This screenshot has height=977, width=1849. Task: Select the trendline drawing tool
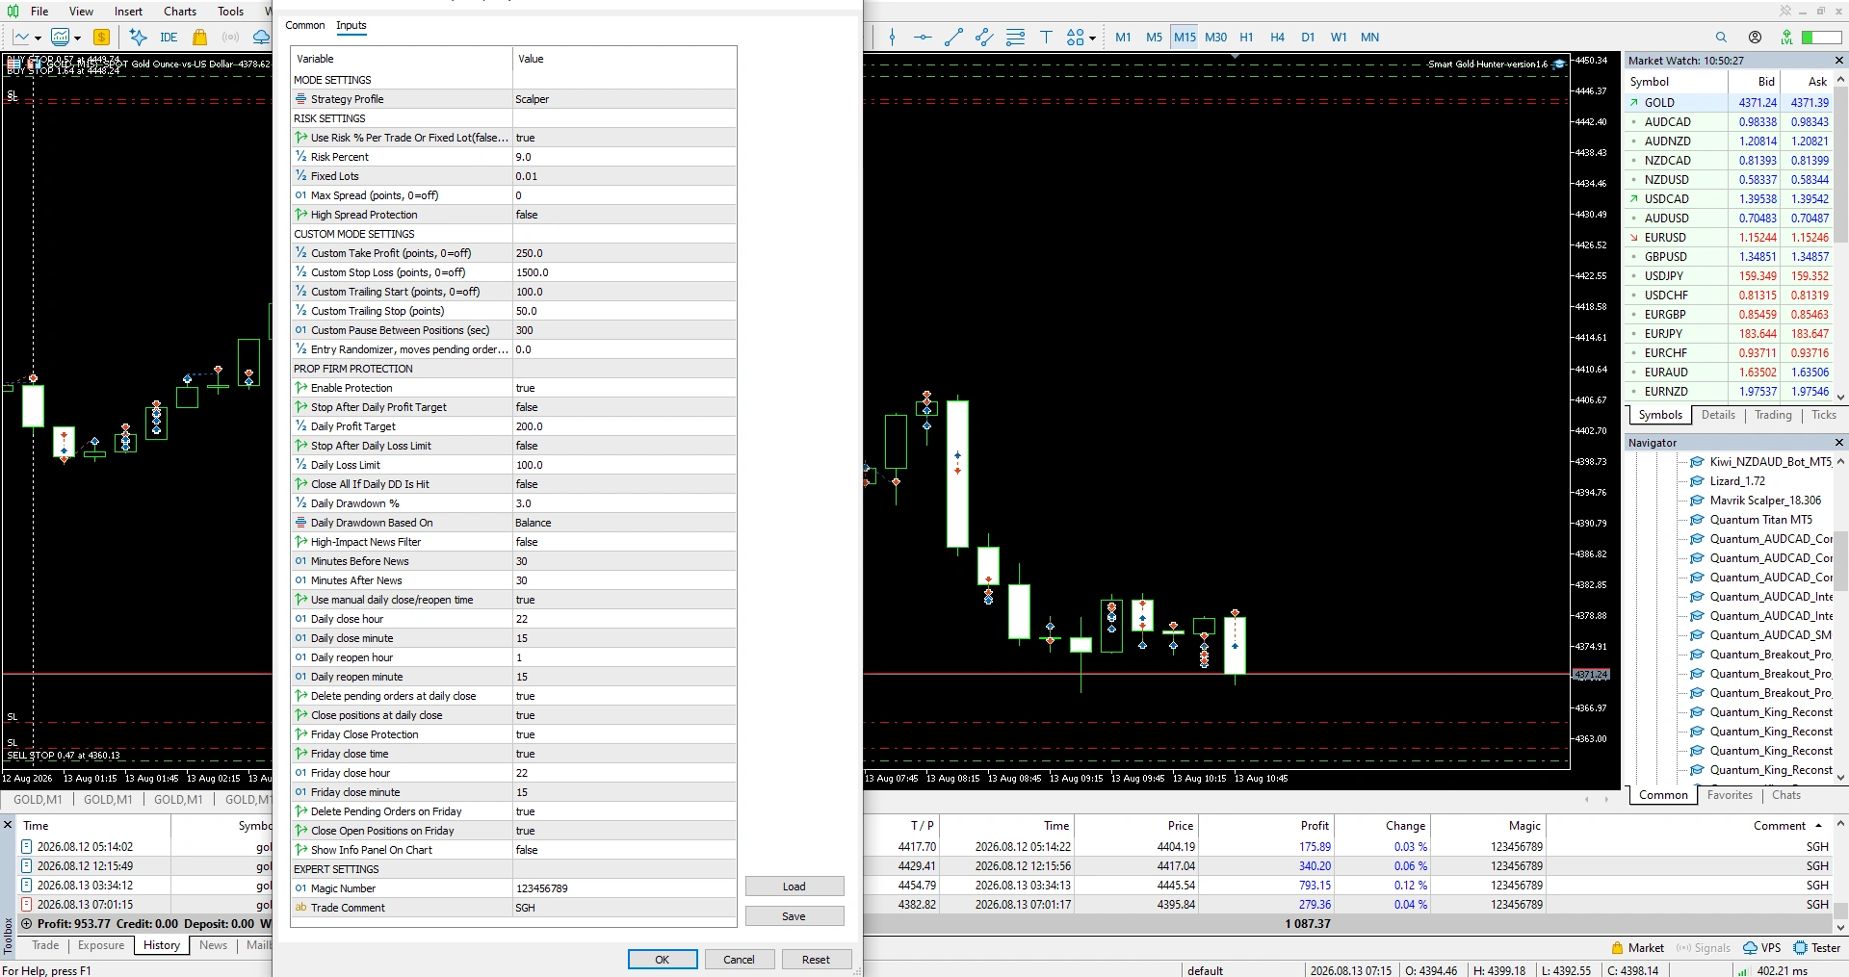click(953, 38)
